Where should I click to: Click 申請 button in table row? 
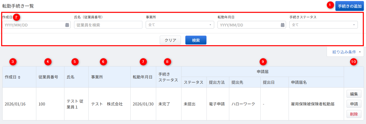[x=354, y=104]
